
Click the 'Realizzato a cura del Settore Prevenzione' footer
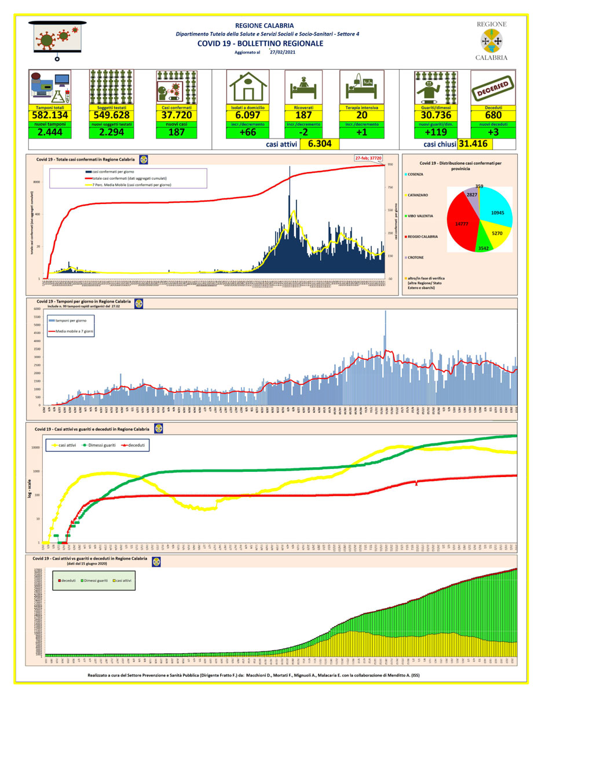pyautogui.click(x=254, y=675)
